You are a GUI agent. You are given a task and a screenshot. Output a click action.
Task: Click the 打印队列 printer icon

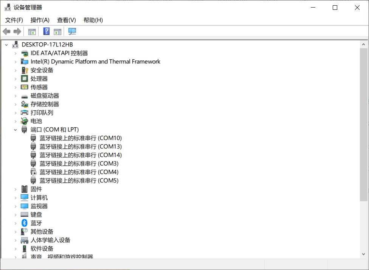25,113
